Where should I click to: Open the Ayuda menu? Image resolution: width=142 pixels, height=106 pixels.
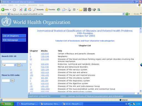(x=41, y=5)
